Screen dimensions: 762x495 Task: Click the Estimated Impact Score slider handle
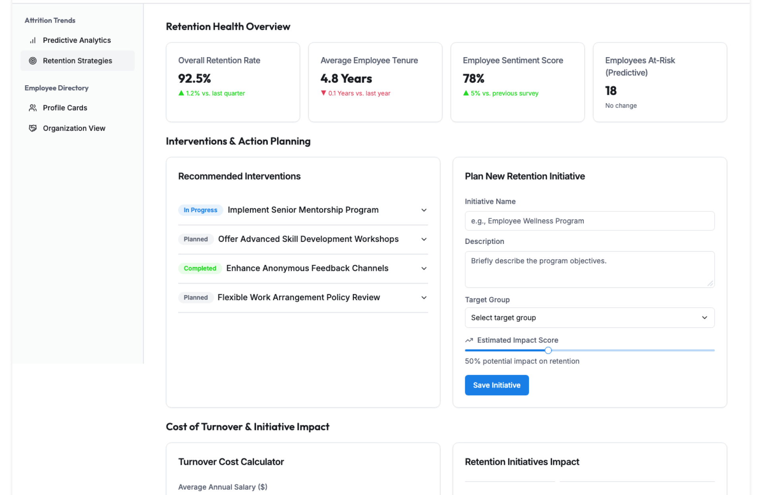pyautogui.click(x=548, y=350)
